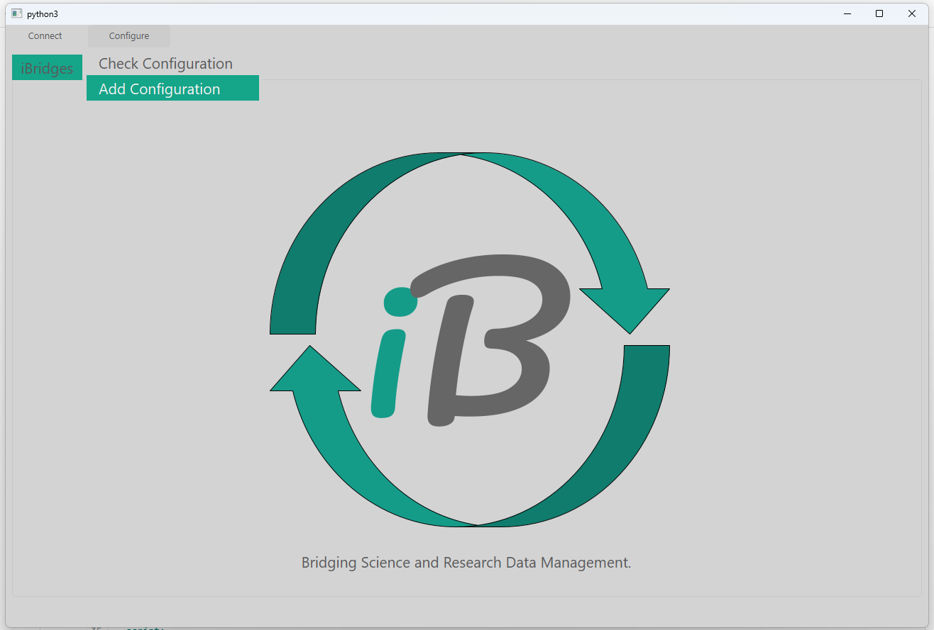Open the Configure menu
This screenshot has width=934, height=630.
tap(129, 36)
